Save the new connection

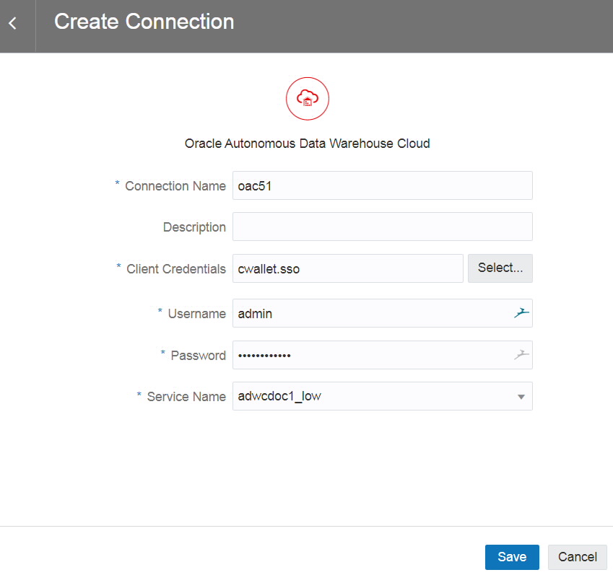pyautogui.click(x=512, y=557)
